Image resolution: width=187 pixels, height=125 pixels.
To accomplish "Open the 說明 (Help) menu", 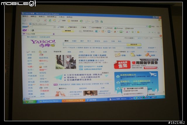I will click(70, 17).
